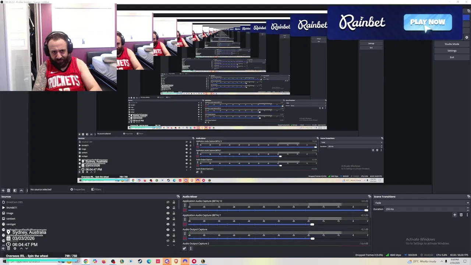Open more options dots beside No source selected
471x265 pixels.
(27, 190)
